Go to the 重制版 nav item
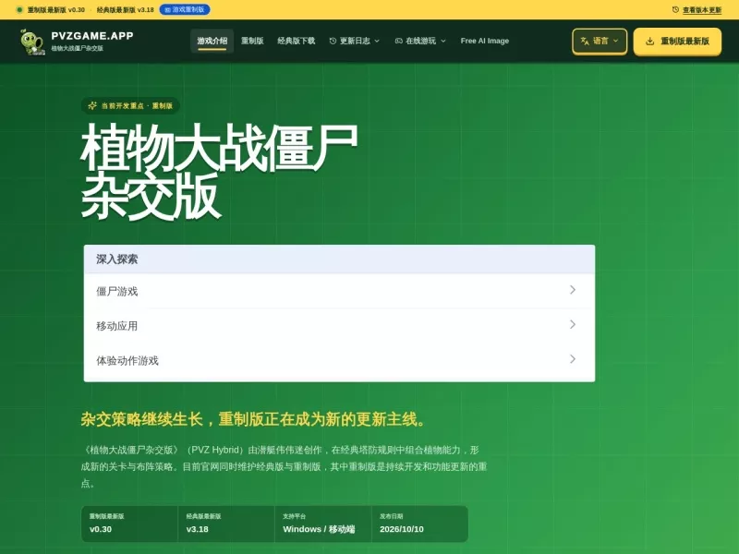Image resolution: width=739 pixels, height=554 pixels. click(x=252, y=41)
